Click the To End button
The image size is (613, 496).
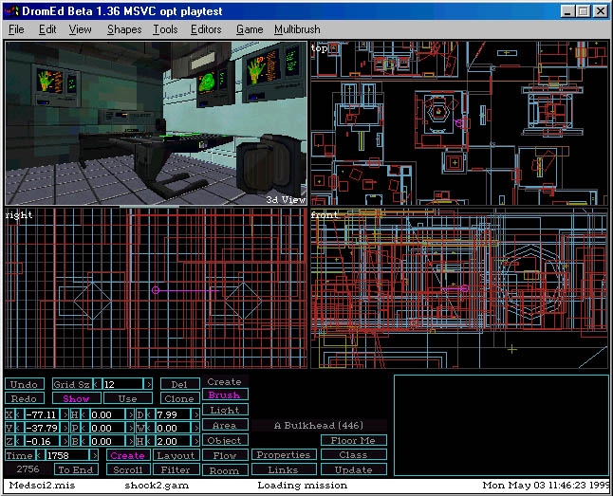pyautogui.click(x=76, y=469)
